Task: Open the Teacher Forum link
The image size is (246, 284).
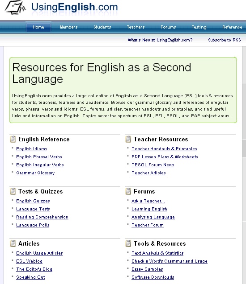Action: 148,225
